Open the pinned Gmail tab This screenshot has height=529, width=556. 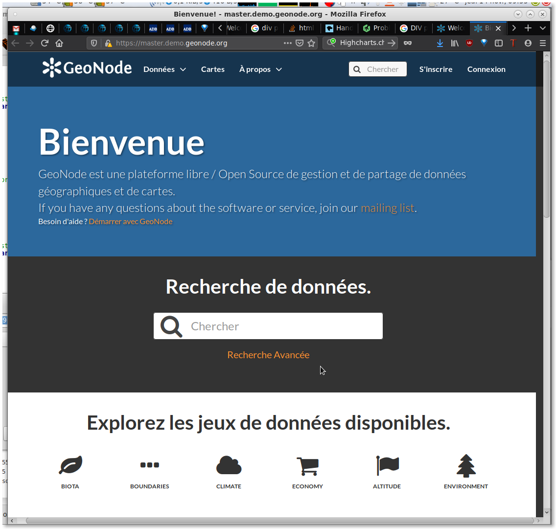point(16,28)
